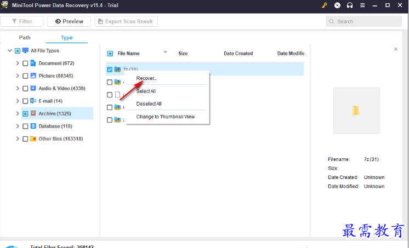
Task: Expand the Archive (1325) node
Action: point(18,113)
